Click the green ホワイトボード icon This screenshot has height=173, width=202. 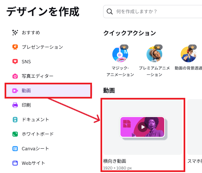(15, 134)
